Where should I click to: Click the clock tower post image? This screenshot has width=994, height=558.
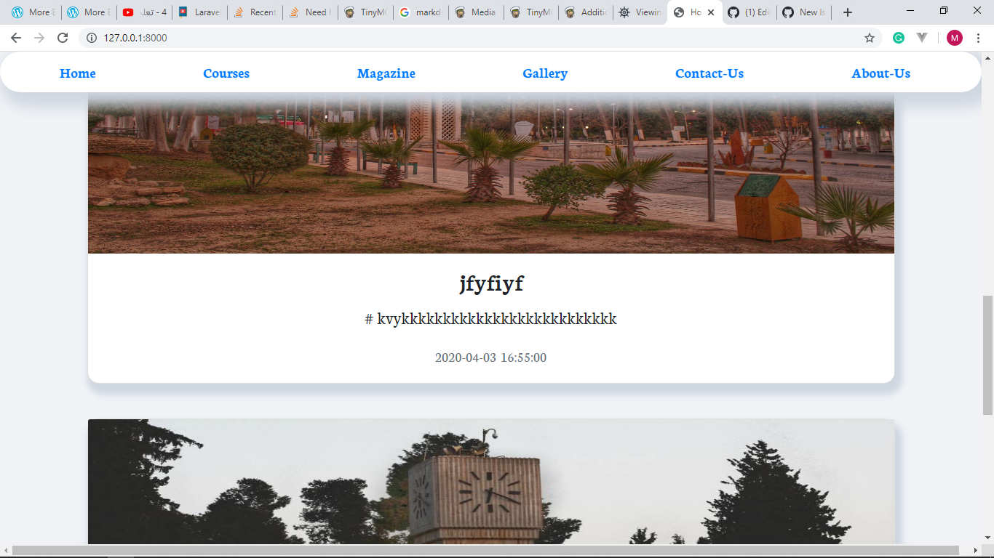491,482
